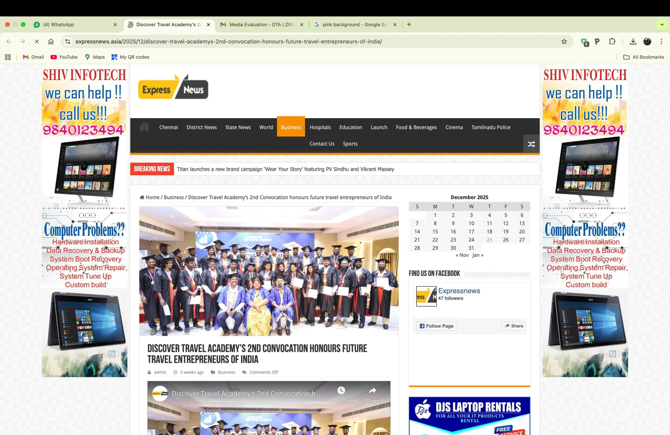The width and height of the screenshot is (670, 435).
Task: Go to the previous month « Nov
Action: pyautogui.click(x=462, y=255)
